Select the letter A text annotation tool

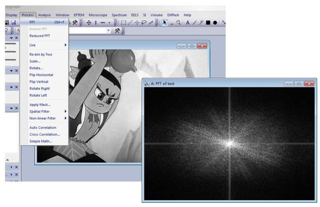tap(188, 23)
